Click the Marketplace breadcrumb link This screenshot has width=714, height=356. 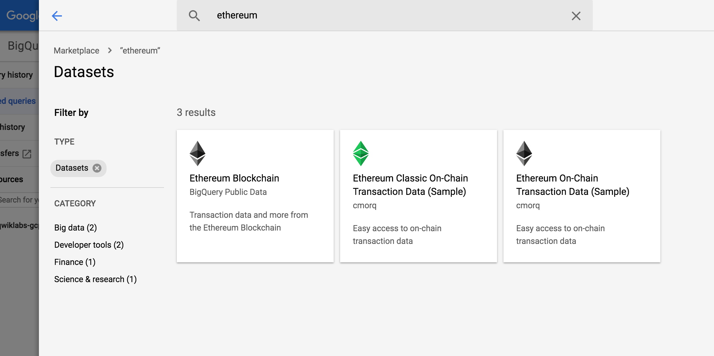click(x=76, y=51)
